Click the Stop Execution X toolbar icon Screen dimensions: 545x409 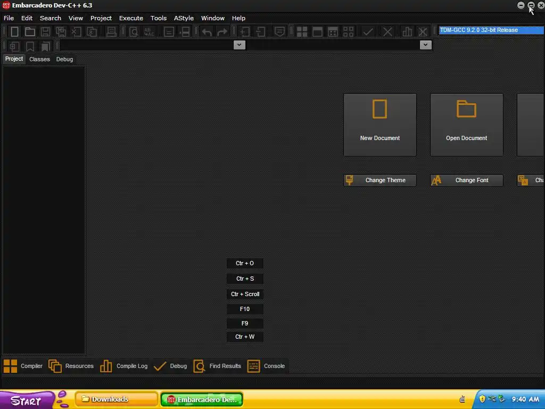point(387,31)
